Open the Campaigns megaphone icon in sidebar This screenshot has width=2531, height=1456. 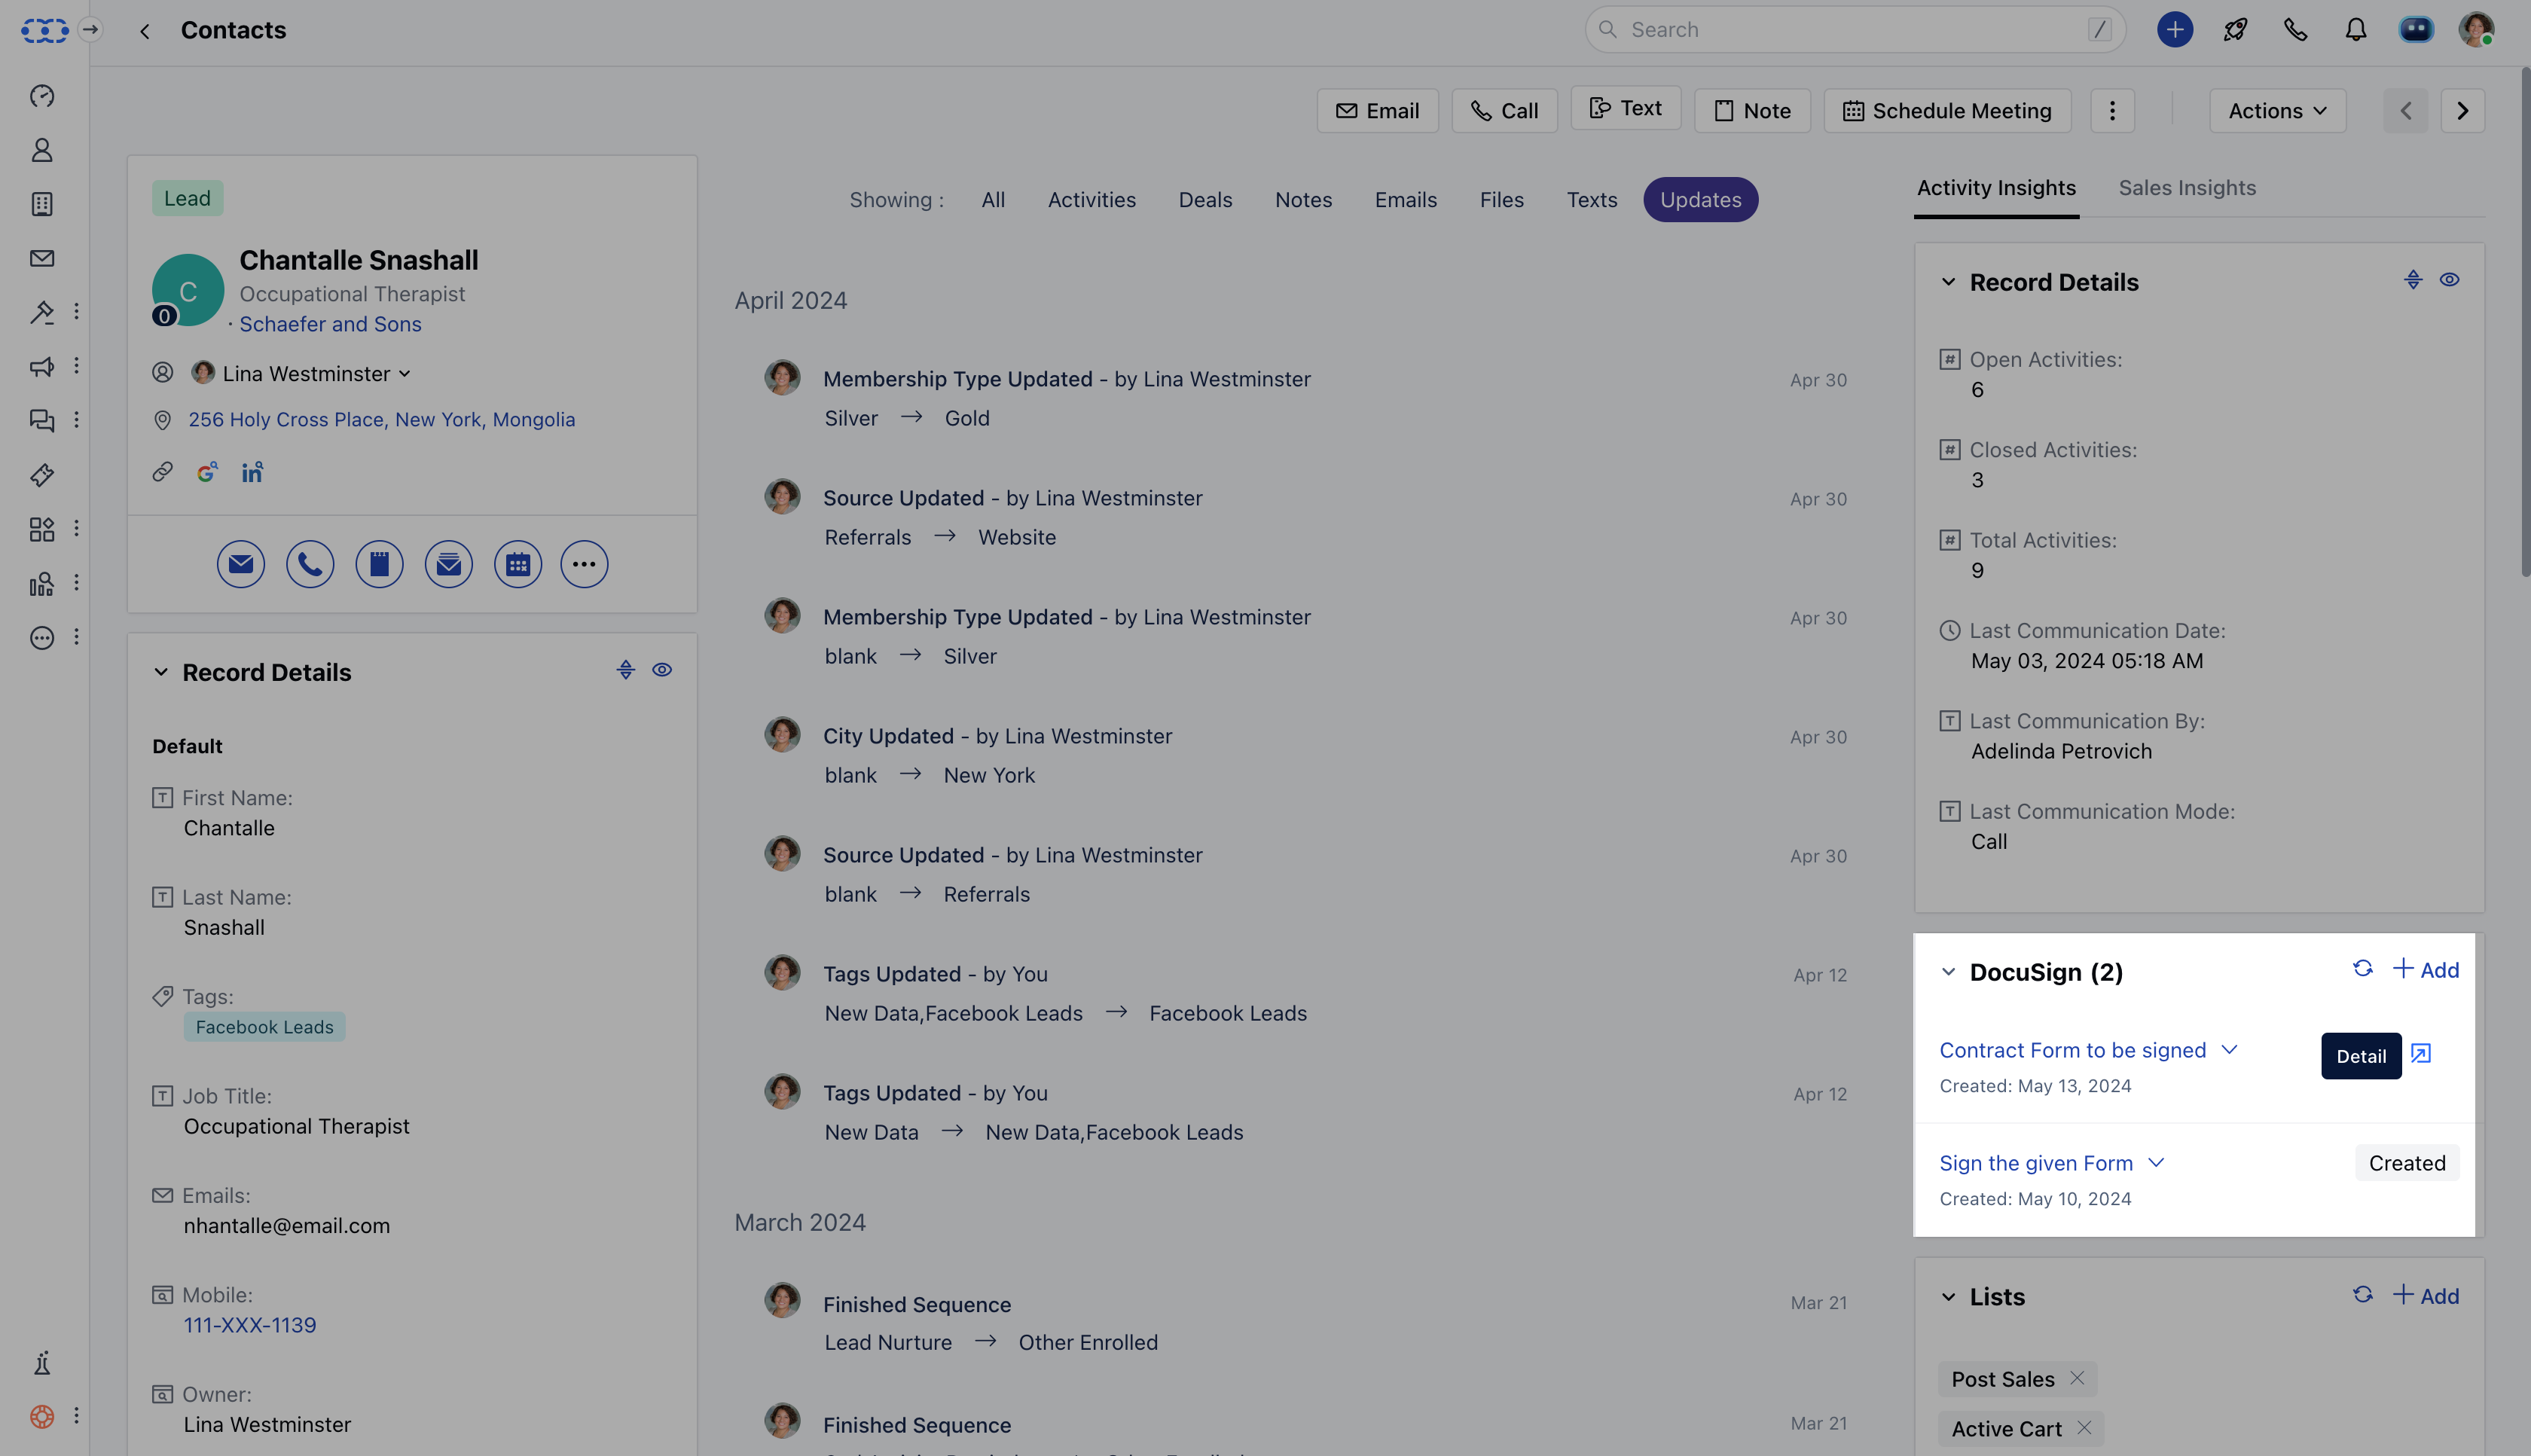(x=42, y=366)
